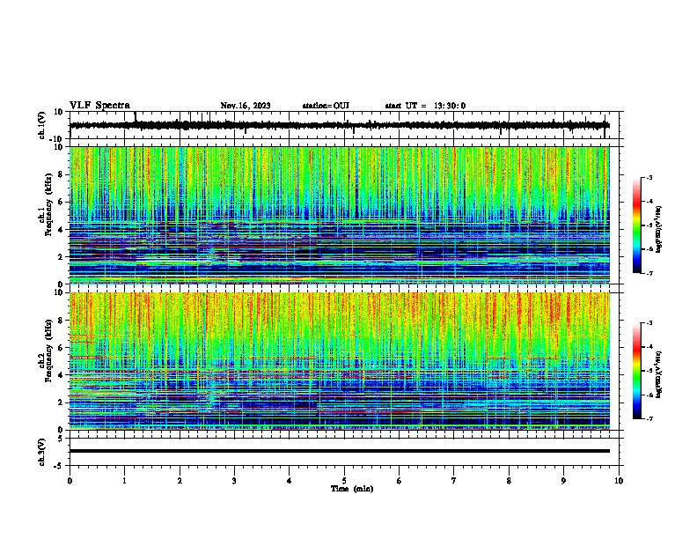
Task: Click the "VLF Spectra" title text
Action: click(x=99, y=106)
